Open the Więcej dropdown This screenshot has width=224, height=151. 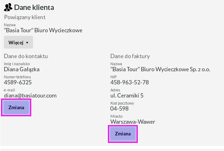[x=18, y=42]
